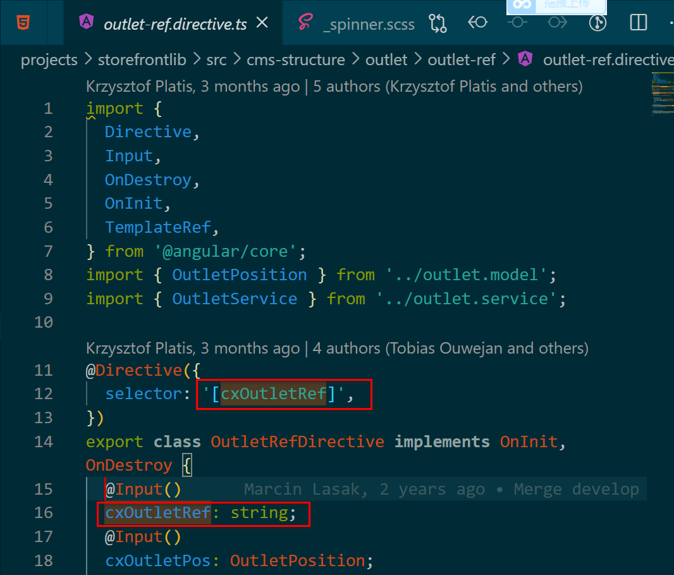The width and height of the screenshot is (674, 575).
Task: Click the 'implements' keyword on line 14
Action: pos(442,442)
